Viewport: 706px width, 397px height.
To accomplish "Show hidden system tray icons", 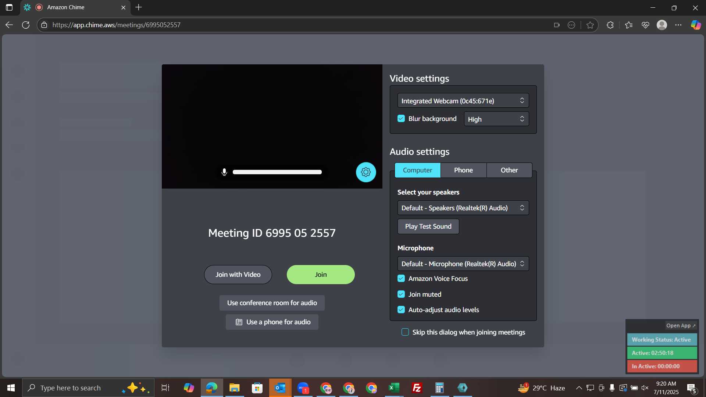I will coord(579,388).
